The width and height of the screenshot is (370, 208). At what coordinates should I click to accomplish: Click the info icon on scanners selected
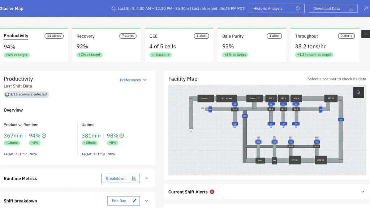click(7, 95)
